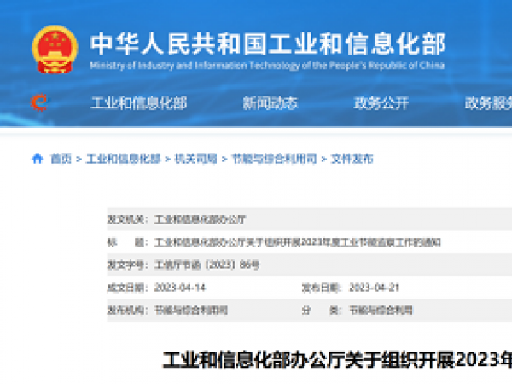Click the 发文机关 field label
Image resolution: width=512 pixels, height=384 pixels.
pos(128,219)
